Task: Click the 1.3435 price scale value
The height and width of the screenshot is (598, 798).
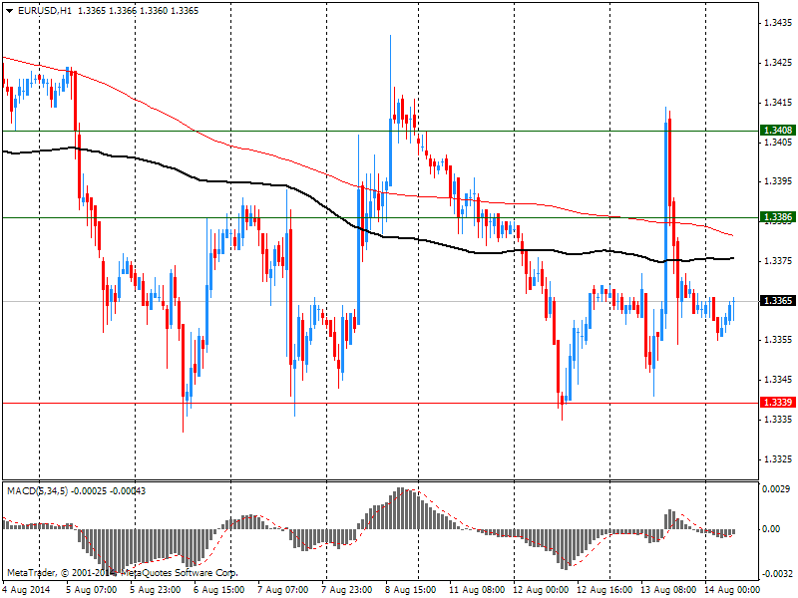Action: [x=778, y=23]
